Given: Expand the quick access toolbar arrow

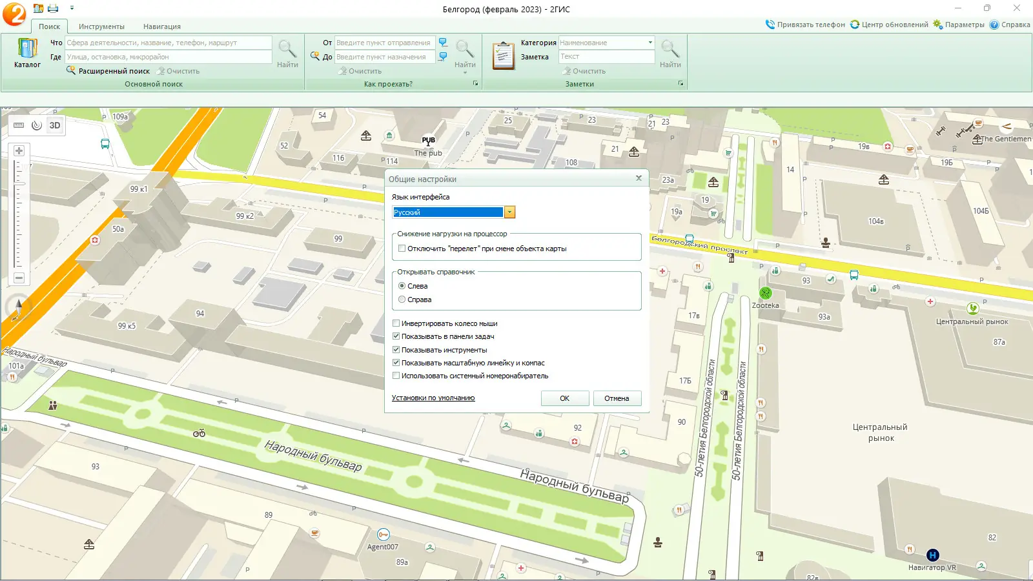Looking at the screenshot, I should [72, 8].
